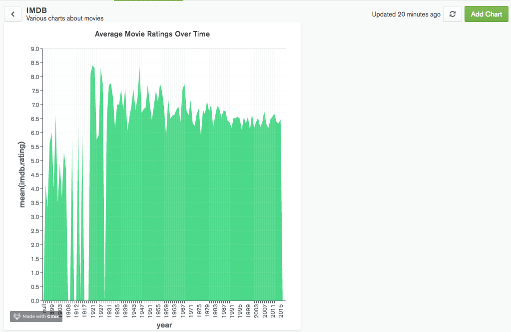The image size is (511, 332).
Task: Click the 'year' x-axis title
Action: click(164, 325)
